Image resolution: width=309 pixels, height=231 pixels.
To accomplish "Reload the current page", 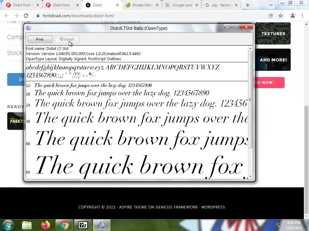I will [x=26, y=16].
